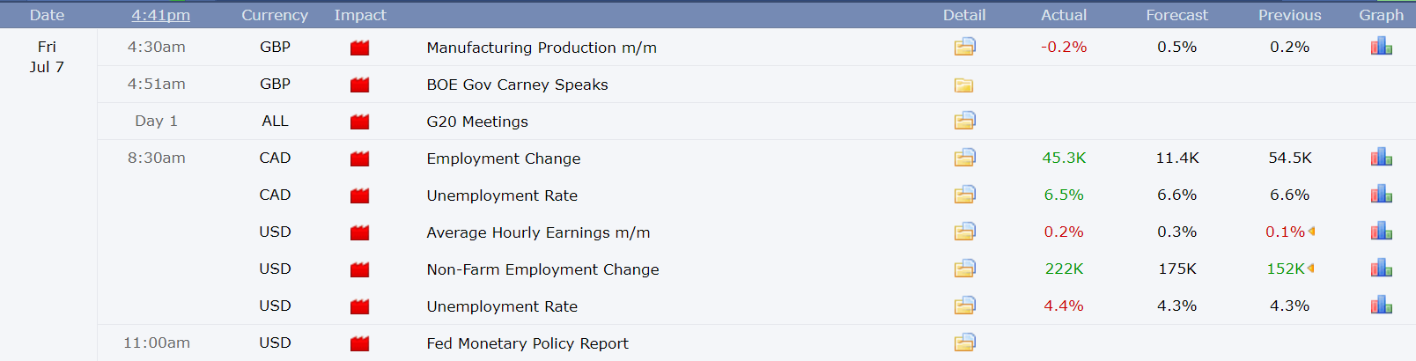Click red impact icon for Average Hourly Earnings
Screen dimensions: 1416x361
click(359, 232)
